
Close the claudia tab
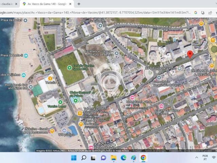click(x=16, y=4)
